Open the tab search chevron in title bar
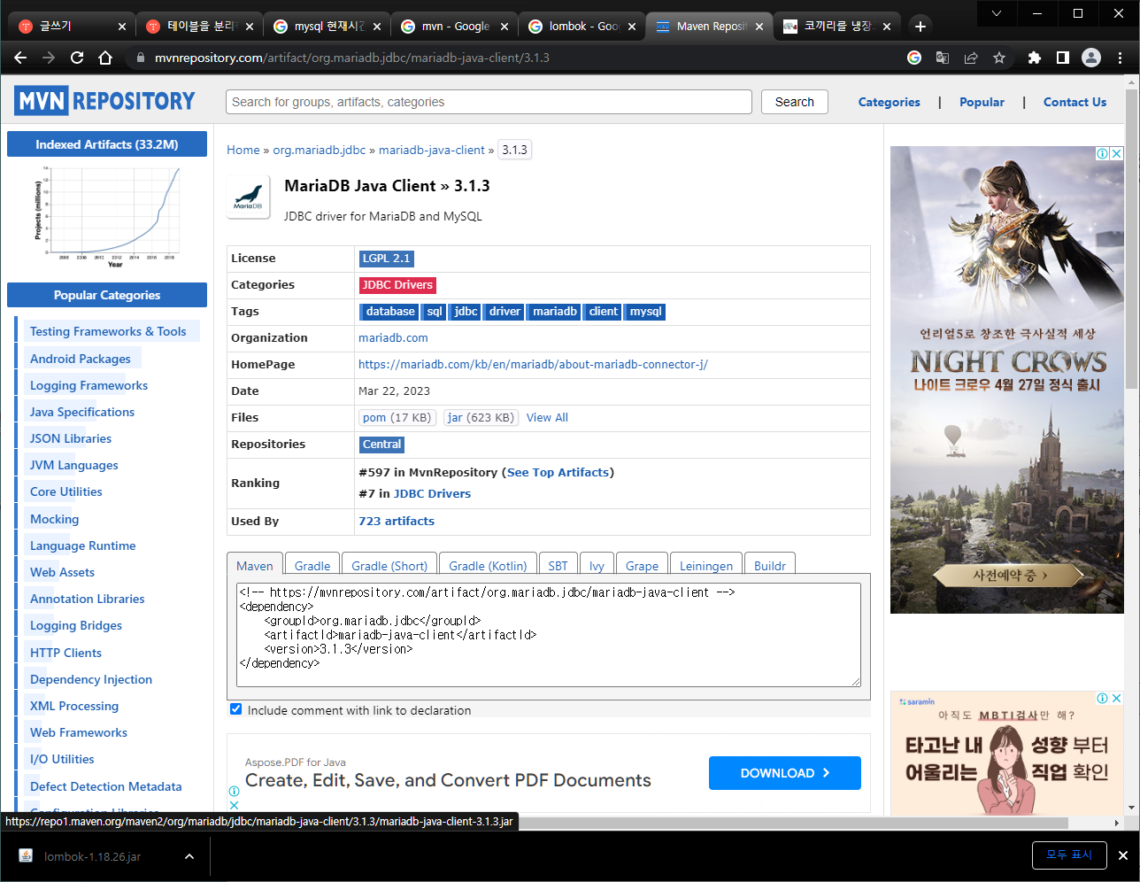The width and height of the screenshot is (1140, 882). 997,13
